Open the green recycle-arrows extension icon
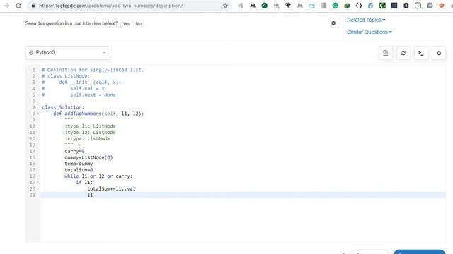Viewport: 453px width, 254px height. point(382,6)
